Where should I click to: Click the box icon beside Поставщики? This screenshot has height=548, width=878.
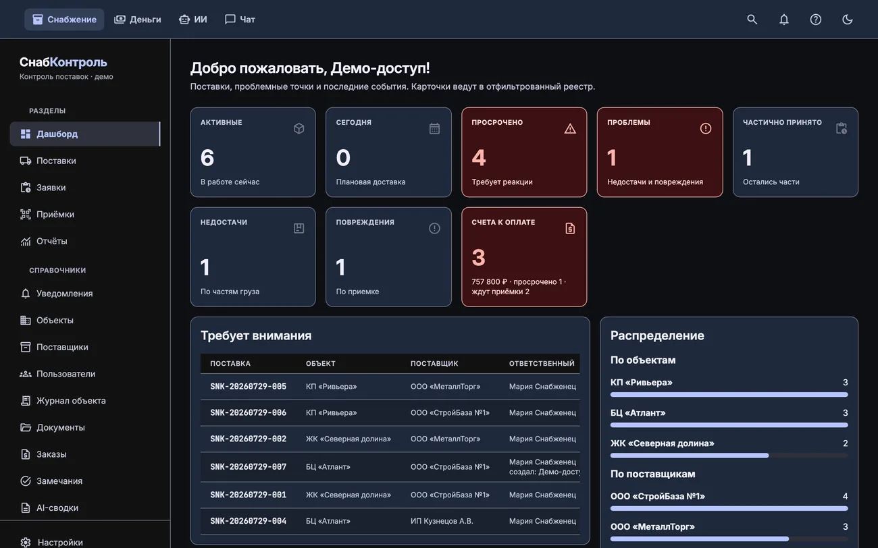26,347
